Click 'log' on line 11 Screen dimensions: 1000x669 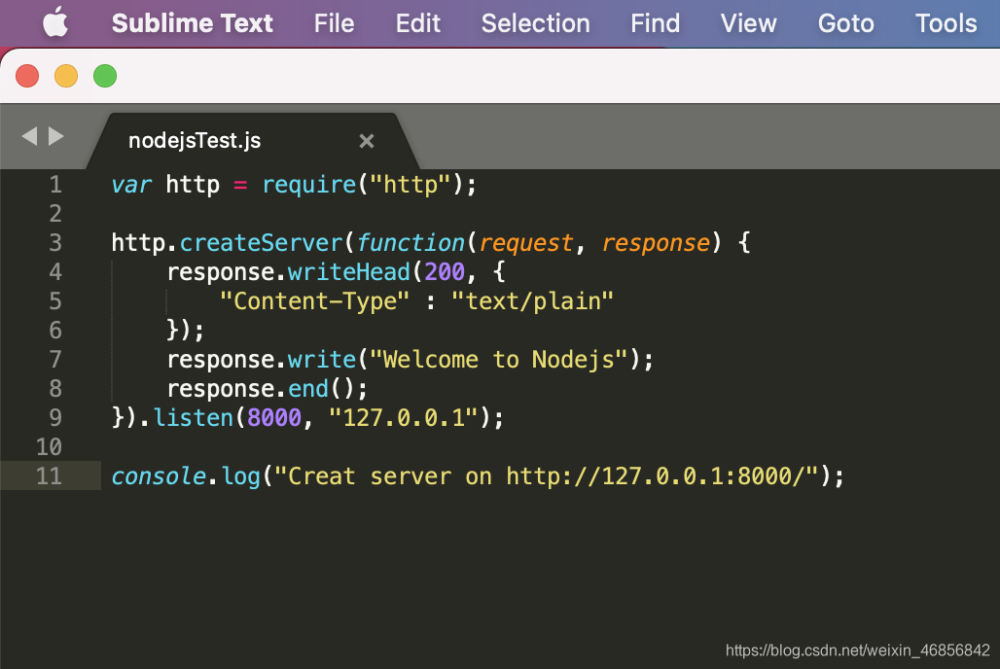click(241, 476)
